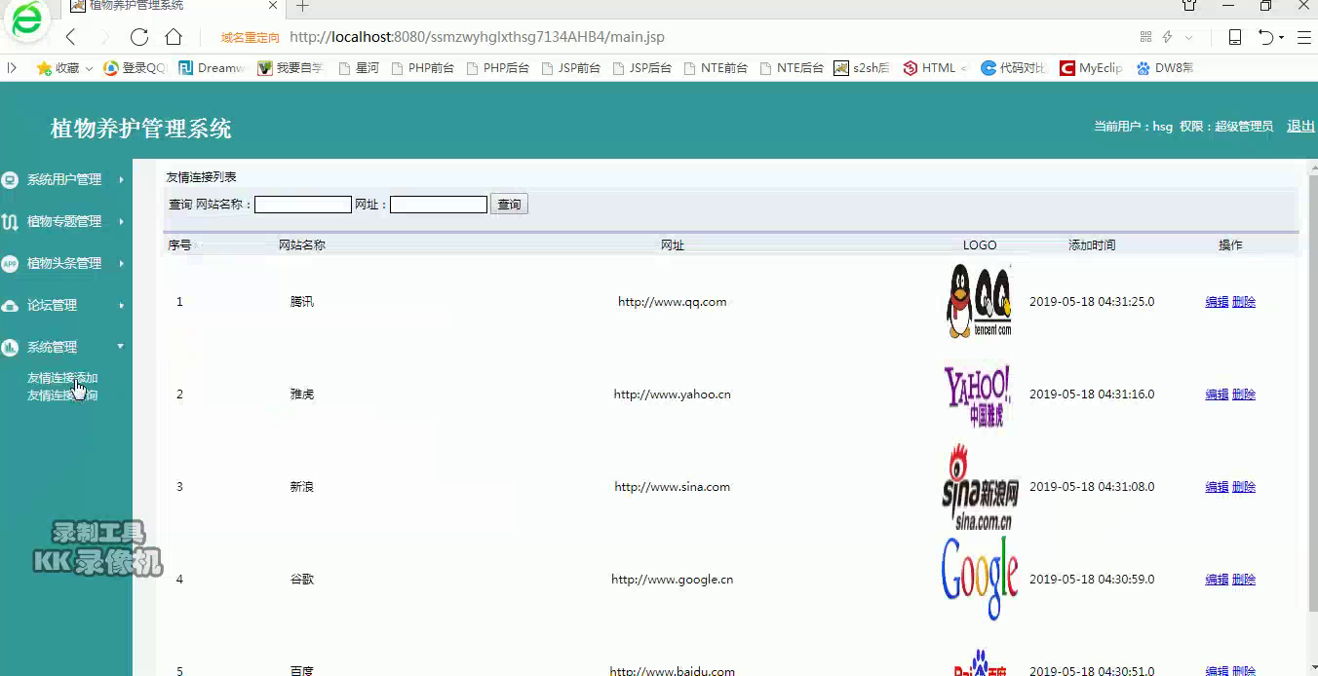Open the browser hamburger menu
This screenshot has height=676, width=1318.
coord(1303,37)
